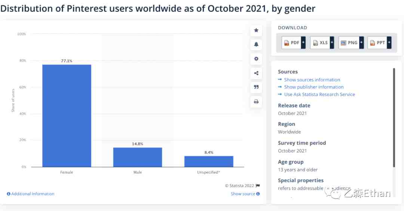The width and height of the screenshot is (404, 211).
Task: Click the sidebar vertical scrollbar
Action: pos(394,118)
